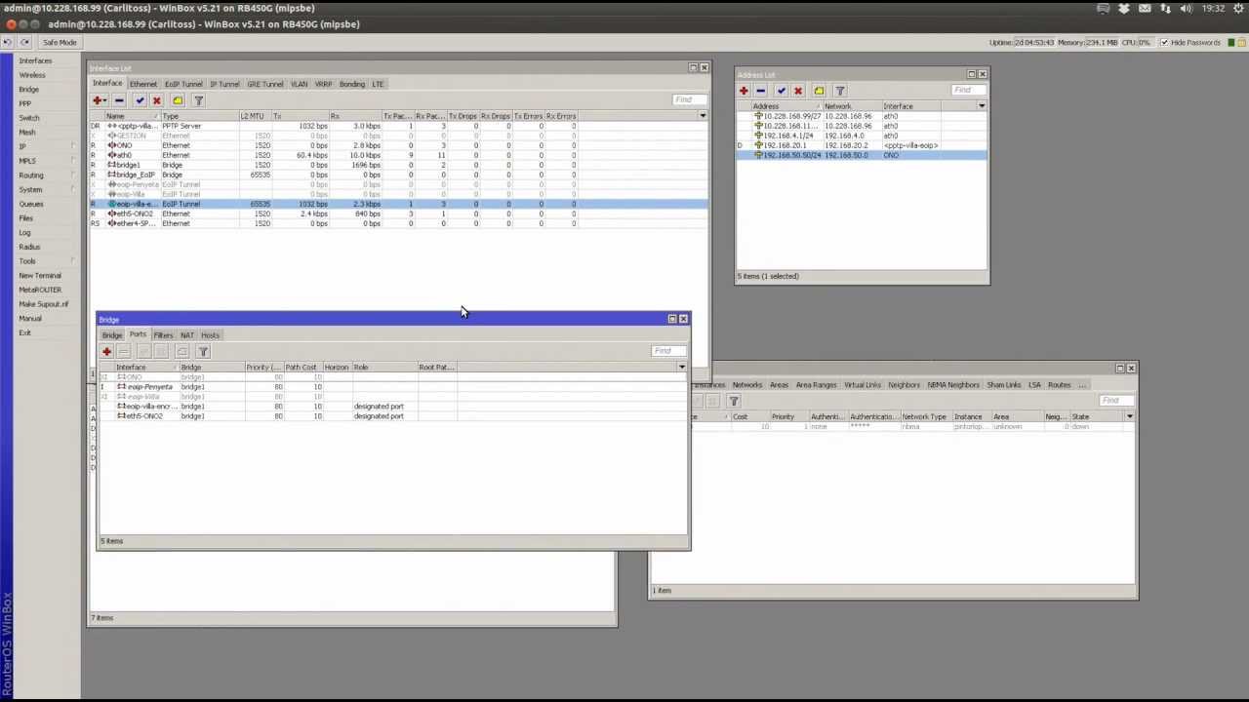Viewport: 1249px width, 702px height.
Task: Add bridge port with red plus icon
Action: point(106,351)
